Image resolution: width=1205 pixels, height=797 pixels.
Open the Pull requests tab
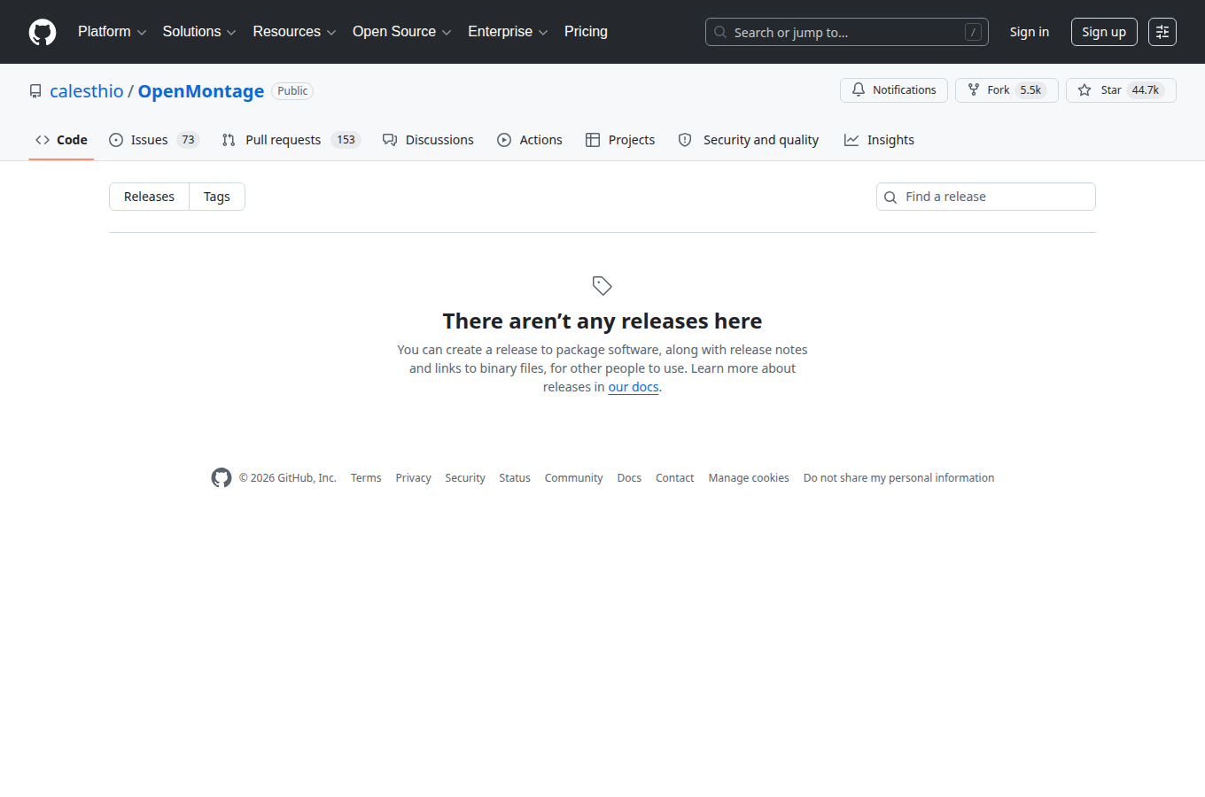[292, 140]
